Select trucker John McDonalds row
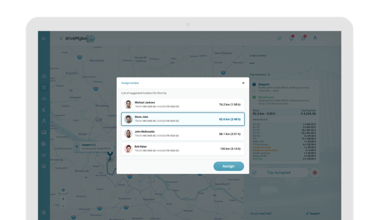Screen dimensions: 380x220 click(x=183, y=134)
